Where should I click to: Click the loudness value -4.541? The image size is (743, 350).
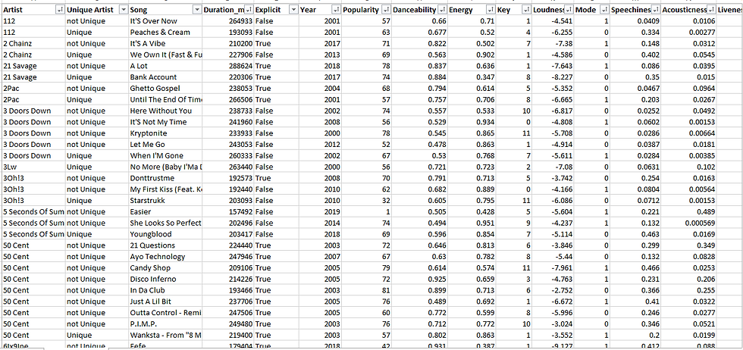(x=552, y=21)
